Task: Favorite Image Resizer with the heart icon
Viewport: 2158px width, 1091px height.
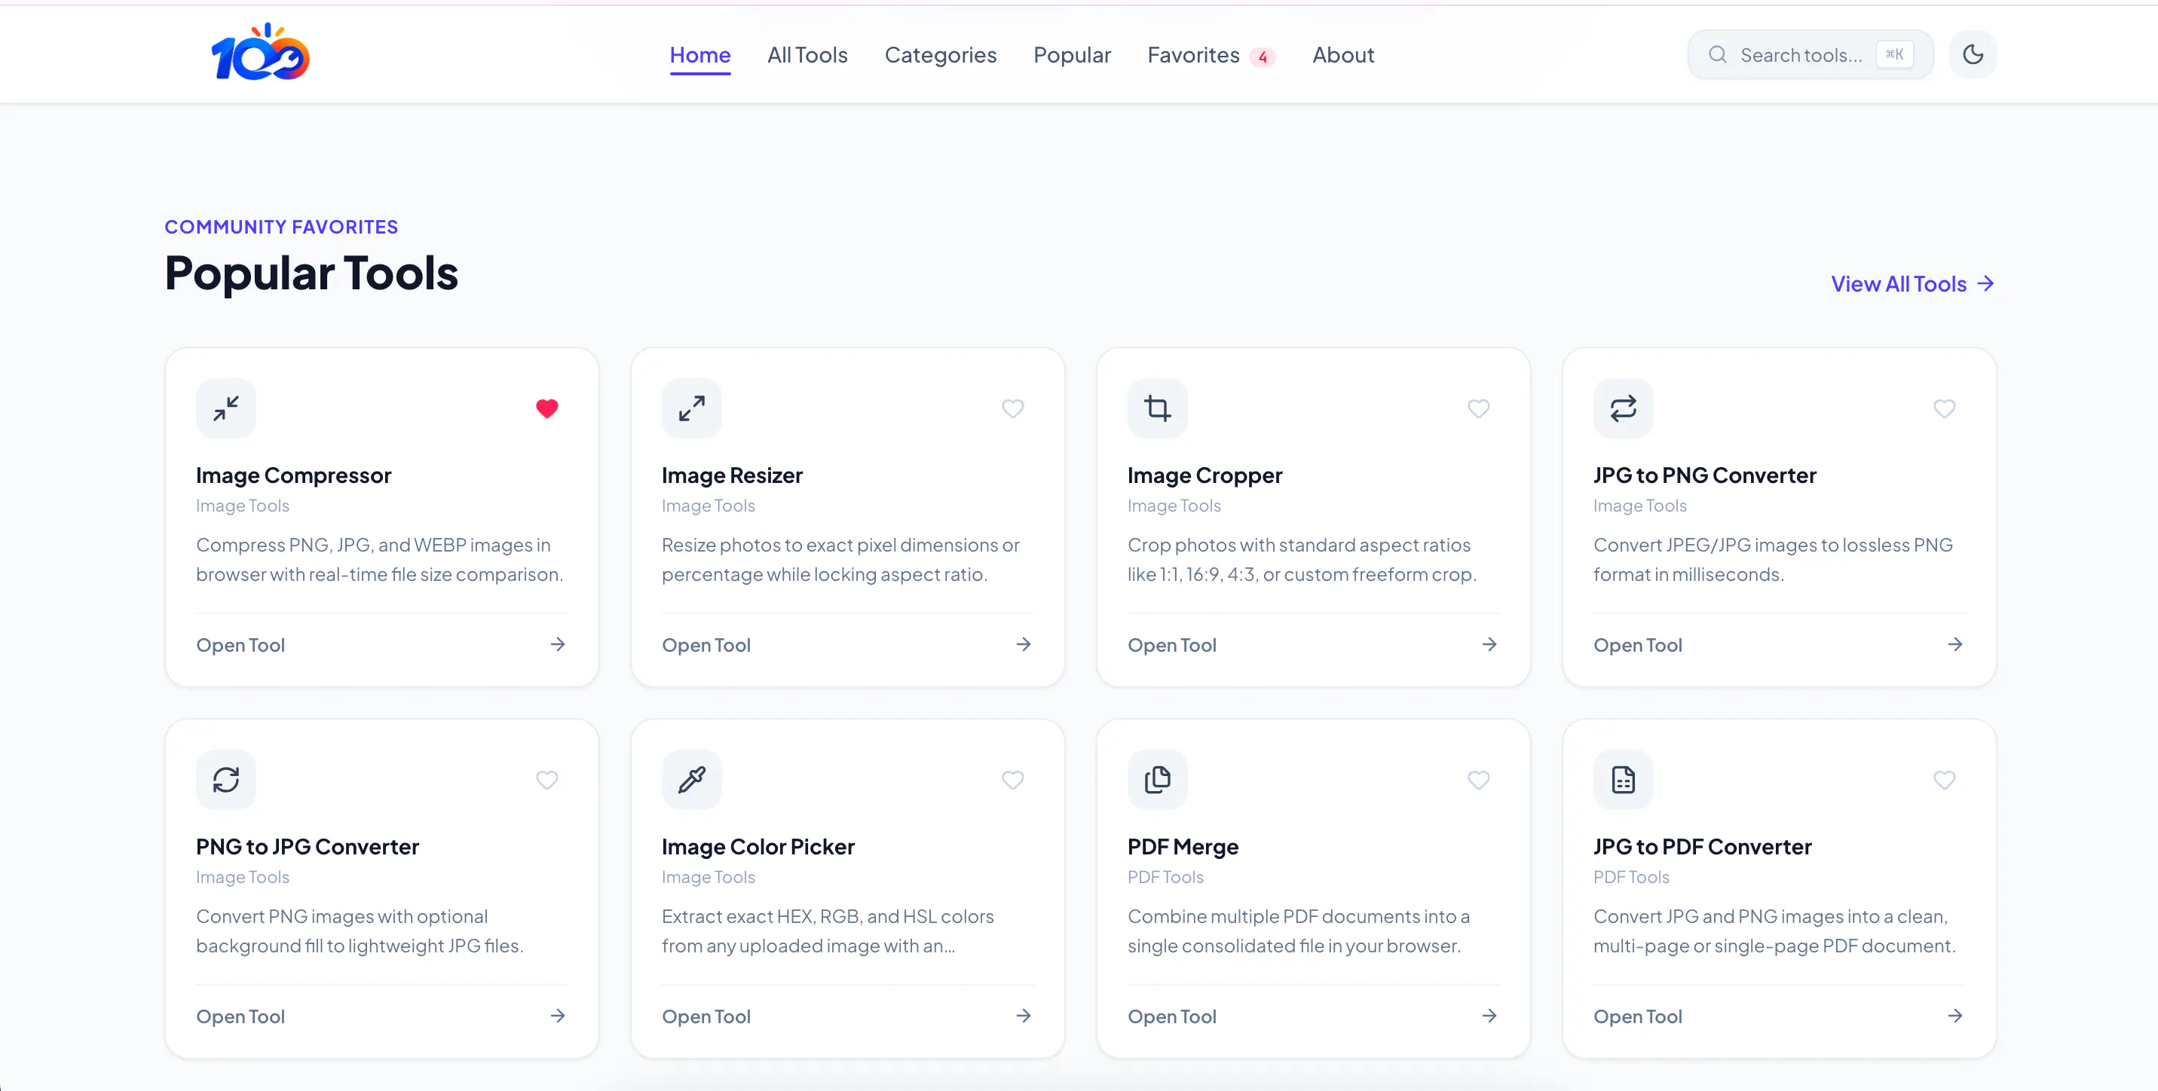Action: pyautogui.click(x=1013, y=408)
